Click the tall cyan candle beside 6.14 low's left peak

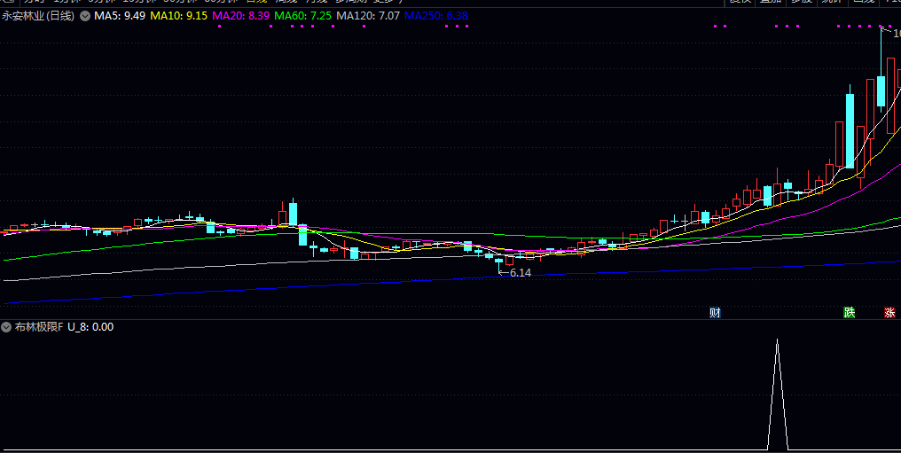coord(293,214)
